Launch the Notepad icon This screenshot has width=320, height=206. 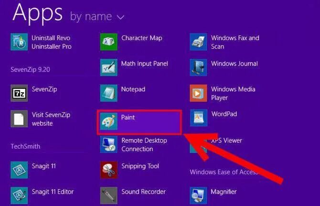[109, 93]
